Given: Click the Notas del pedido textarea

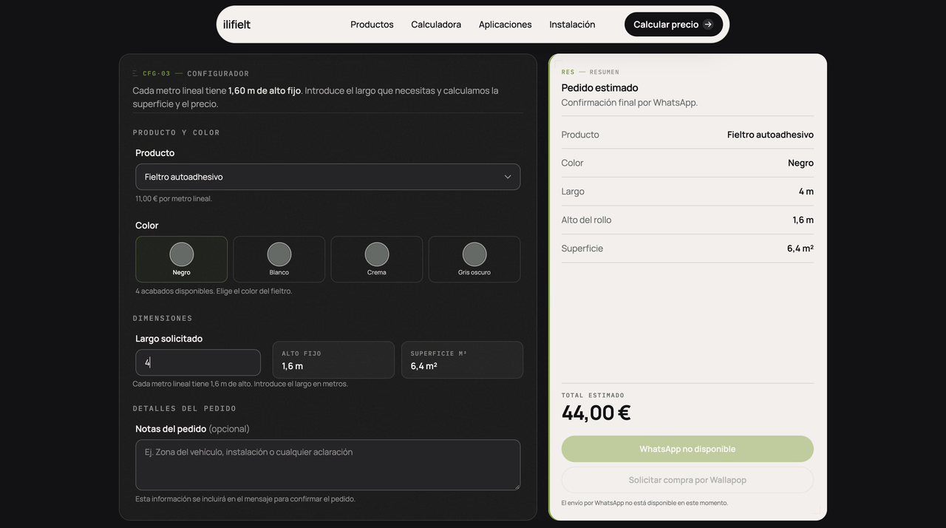Looking at the screenshot, I should pyautogui.click(x=327, y=465).
